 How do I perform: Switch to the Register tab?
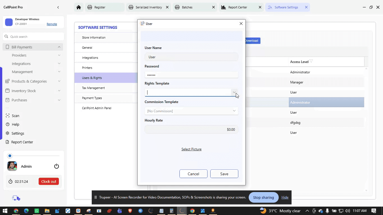coord(105,7)
